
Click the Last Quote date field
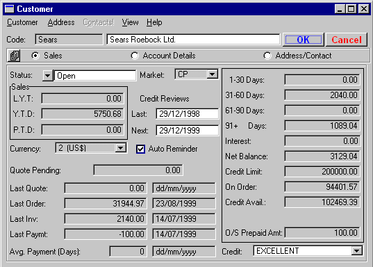point(184,188)
